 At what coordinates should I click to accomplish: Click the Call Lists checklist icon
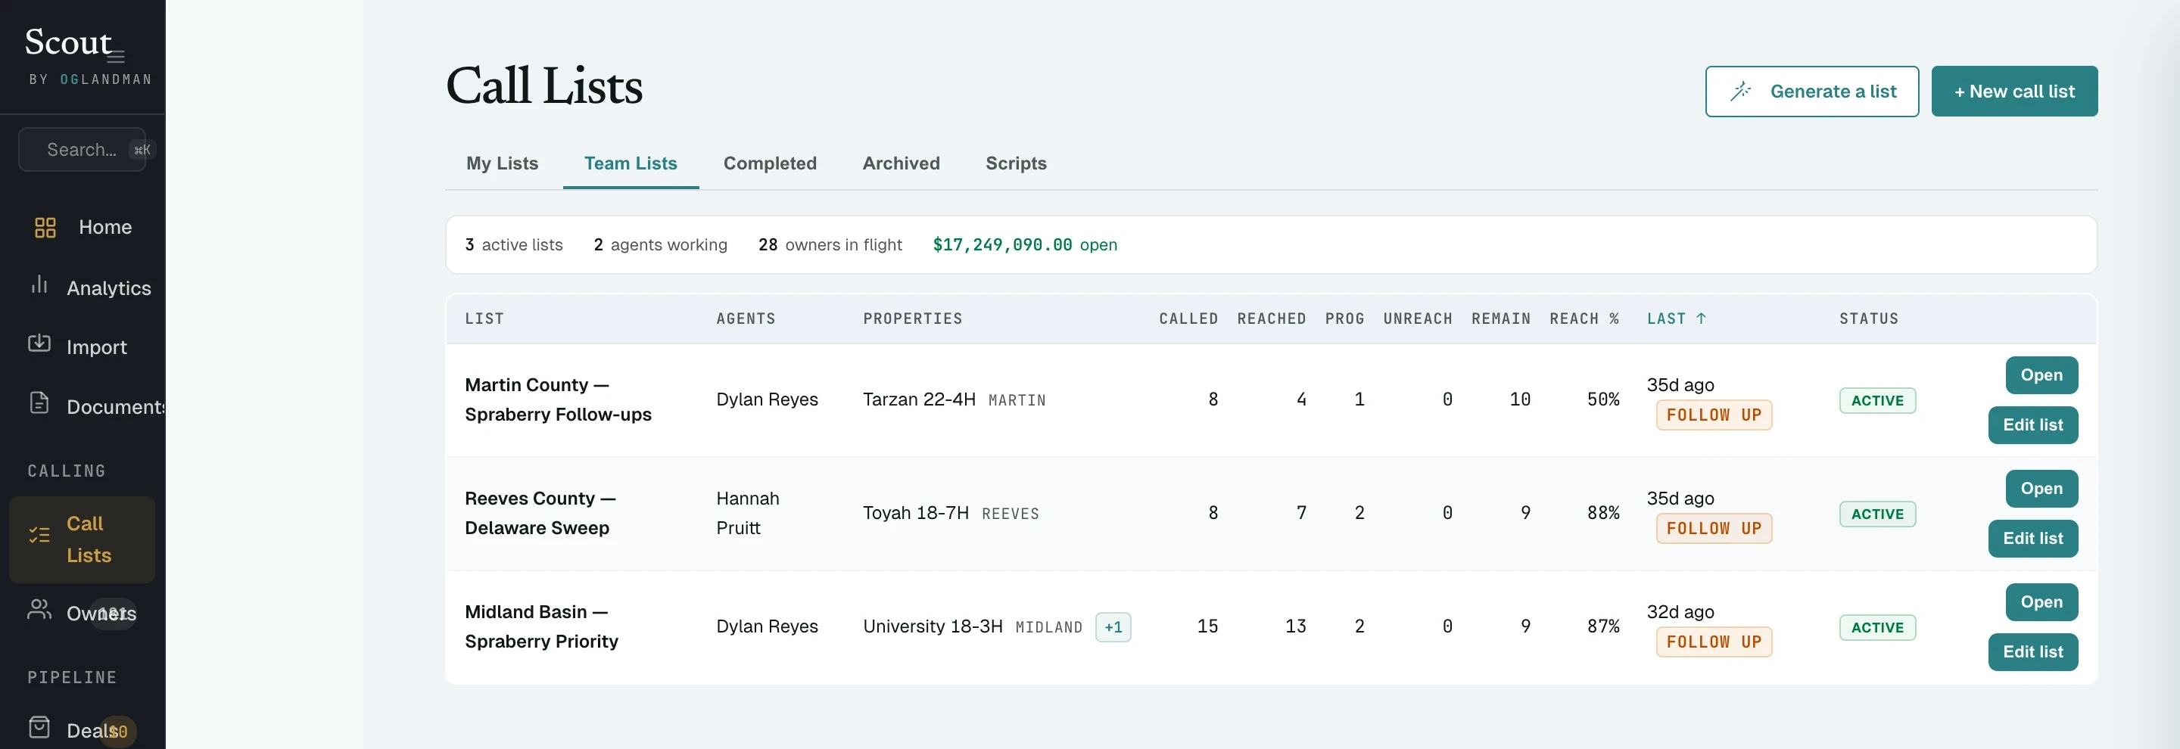coord(39,534)
